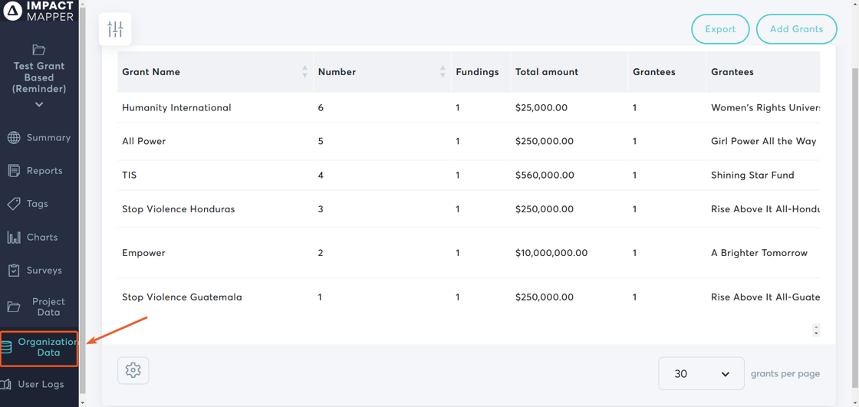Image resolution: width=859 pixels, height=407 pixels.
Task: Open the grants per page dropdown
Action: tap(701, 374)
